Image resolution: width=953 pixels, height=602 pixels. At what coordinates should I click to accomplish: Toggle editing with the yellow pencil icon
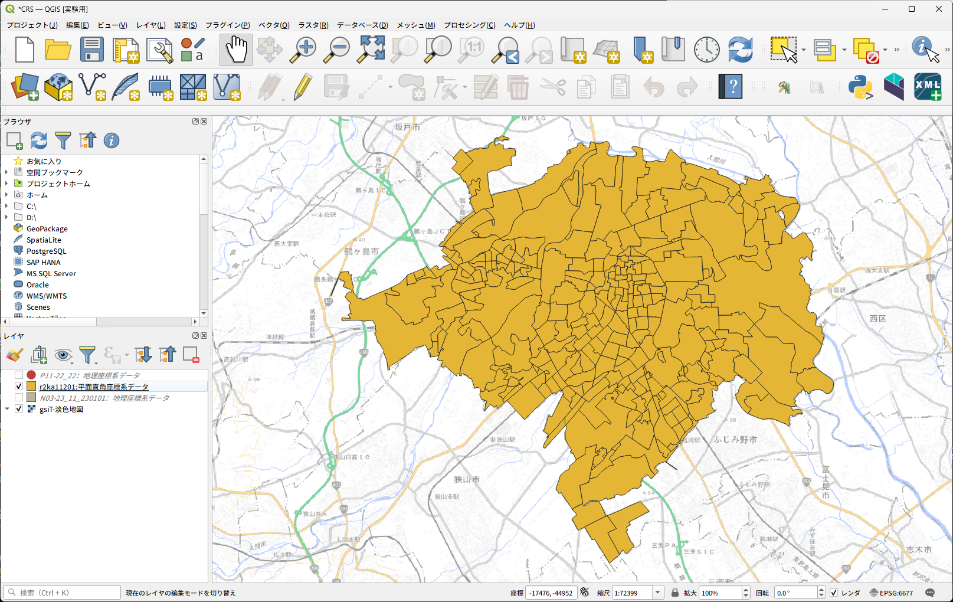(303, 87)
